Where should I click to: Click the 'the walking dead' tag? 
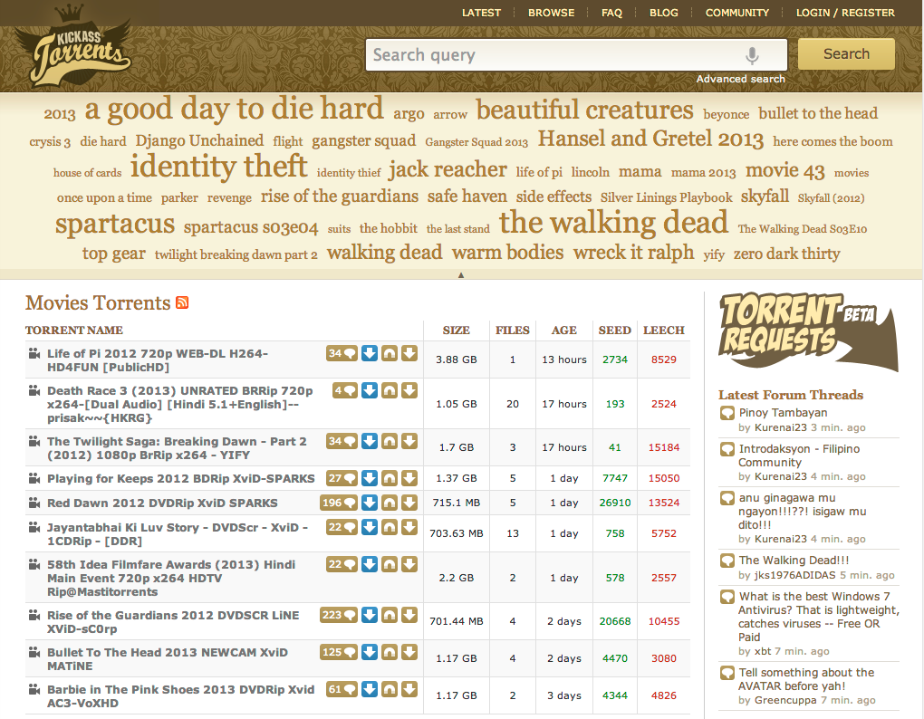tap(613, 223)
